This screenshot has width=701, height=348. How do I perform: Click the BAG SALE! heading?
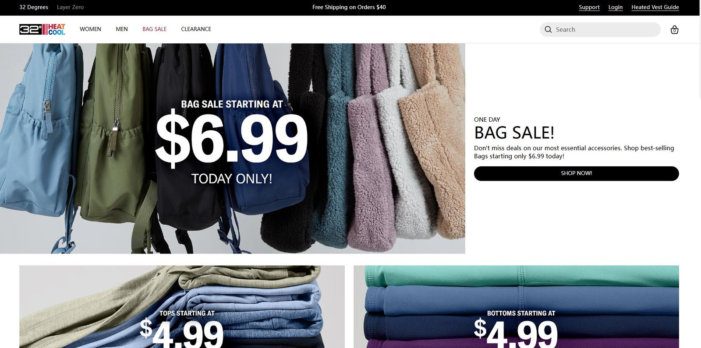514,133
